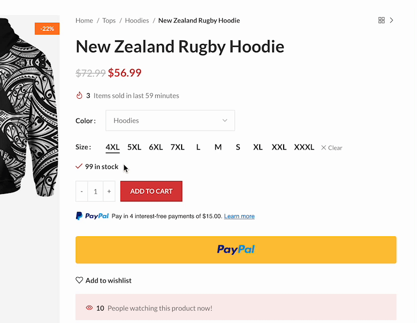The height and width of the screenshot is (323, 417).
Task: Click the -22% discount badge
Action: (x=47, y=29)
